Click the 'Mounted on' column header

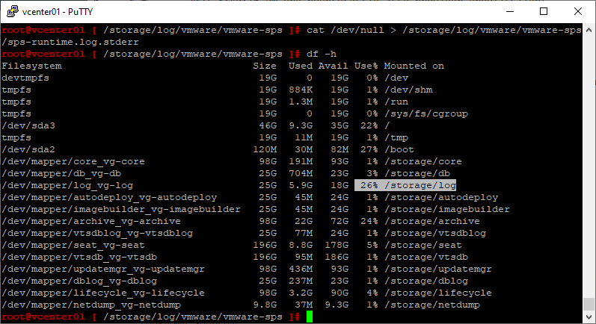pos(414,66)
